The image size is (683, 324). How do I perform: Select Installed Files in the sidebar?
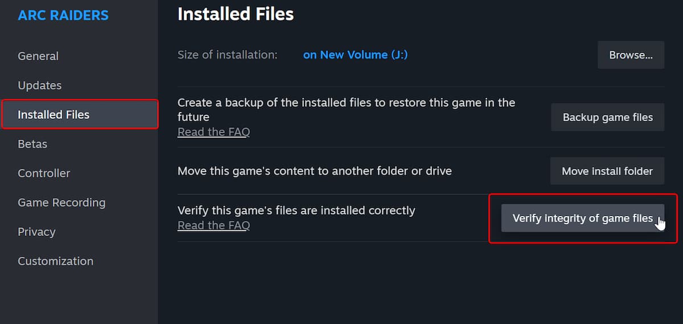(x=54, y=114)
